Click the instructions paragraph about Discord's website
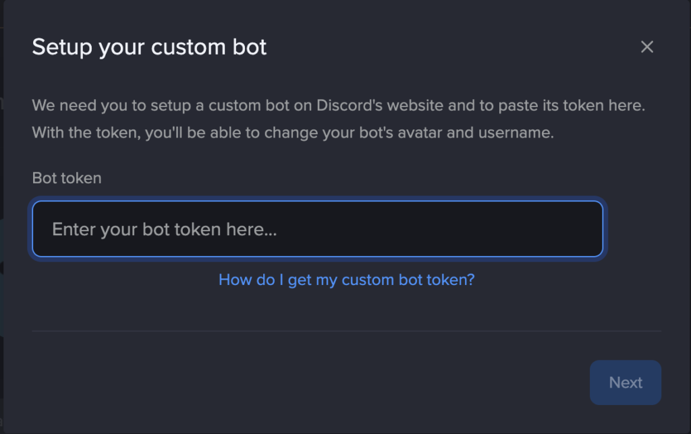Screen dimensions: 691x434 pyautogui.click(x=337, y=106)
